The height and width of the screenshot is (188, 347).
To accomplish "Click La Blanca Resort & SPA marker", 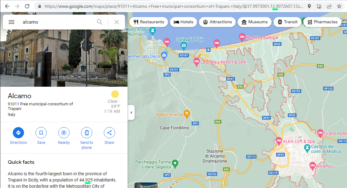I will tap(196, 62).
